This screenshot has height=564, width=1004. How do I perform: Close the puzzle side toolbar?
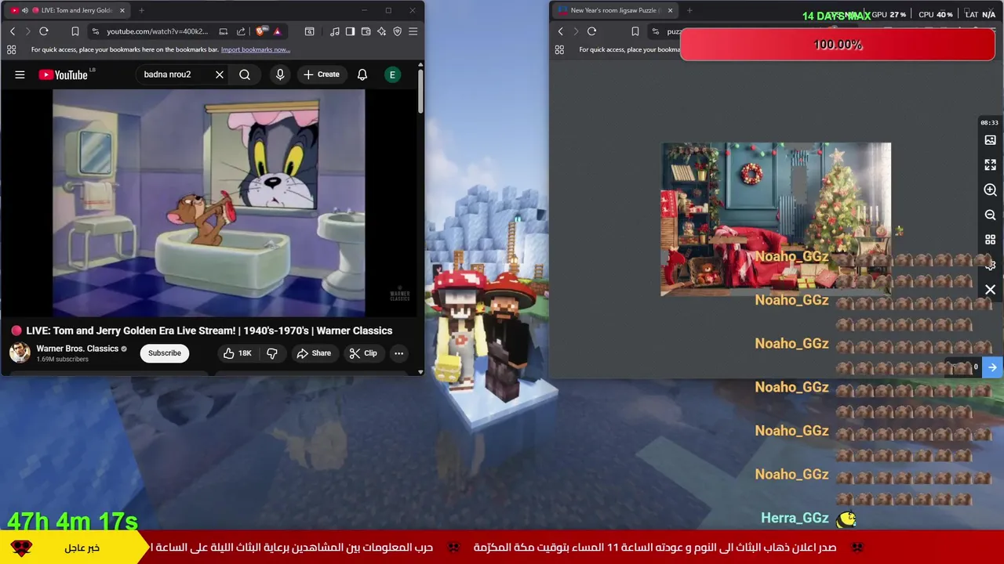coord(990,290)
